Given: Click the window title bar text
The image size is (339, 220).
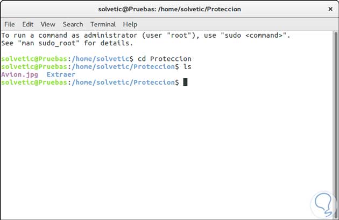Looking at the screenshot, I should point(169,9).
